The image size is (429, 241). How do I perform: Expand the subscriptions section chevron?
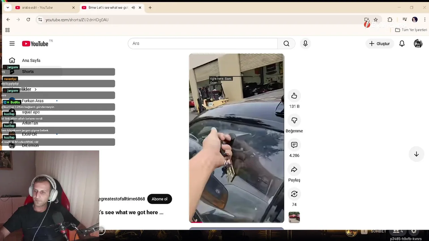35,89
